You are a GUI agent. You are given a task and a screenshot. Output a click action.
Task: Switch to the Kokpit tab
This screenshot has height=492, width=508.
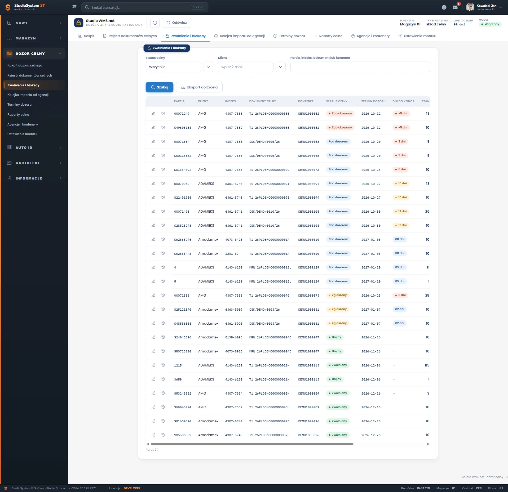click(x=86, y=36)
